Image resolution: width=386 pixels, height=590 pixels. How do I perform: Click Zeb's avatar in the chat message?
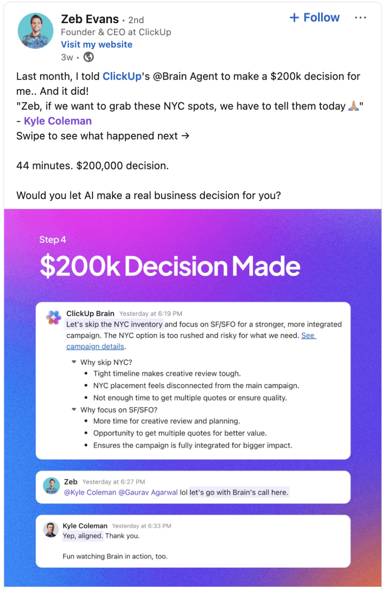tap(51, 486)
